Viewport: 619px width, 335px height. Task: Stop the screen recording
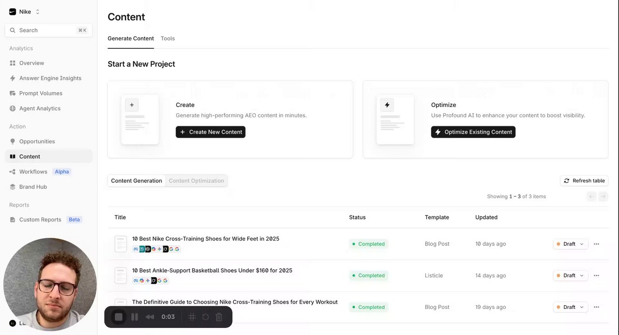tap(119, 317)
